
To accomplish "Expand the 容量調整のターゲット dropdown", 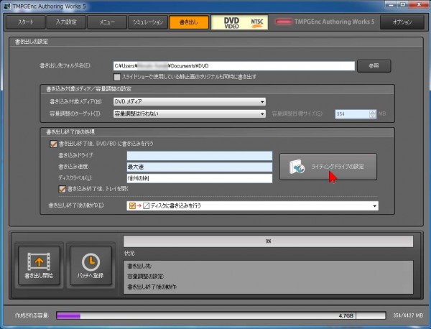I will (x=190, y=113).
